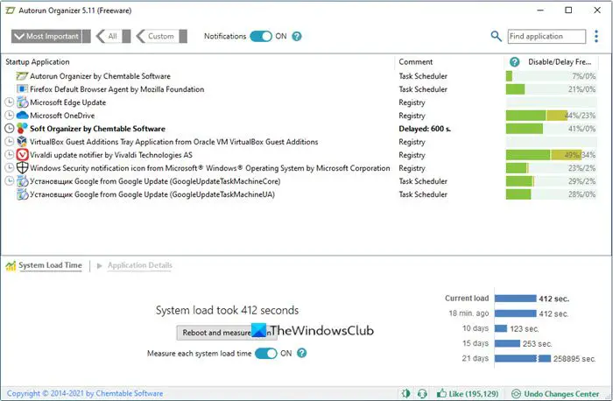Click the 44%/23% frequency bar for OneDrive
The height and width of the screenshot is (401, 613).
[551, 116]
